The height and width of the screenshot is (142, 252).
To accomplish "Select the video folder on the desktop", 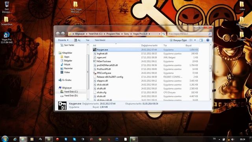I will 242,6.
